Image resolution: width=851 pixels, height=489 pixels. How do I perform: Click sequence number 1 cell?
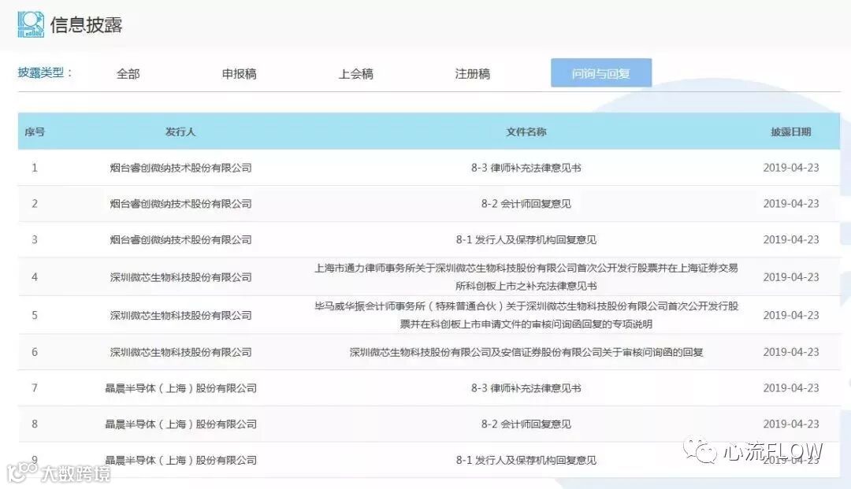(35, 168)
